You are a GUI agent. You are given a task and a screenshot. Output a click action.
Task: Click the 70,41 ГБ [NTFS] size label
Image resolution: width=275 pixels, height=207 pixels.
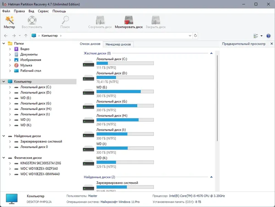click(x=107, y=82)
